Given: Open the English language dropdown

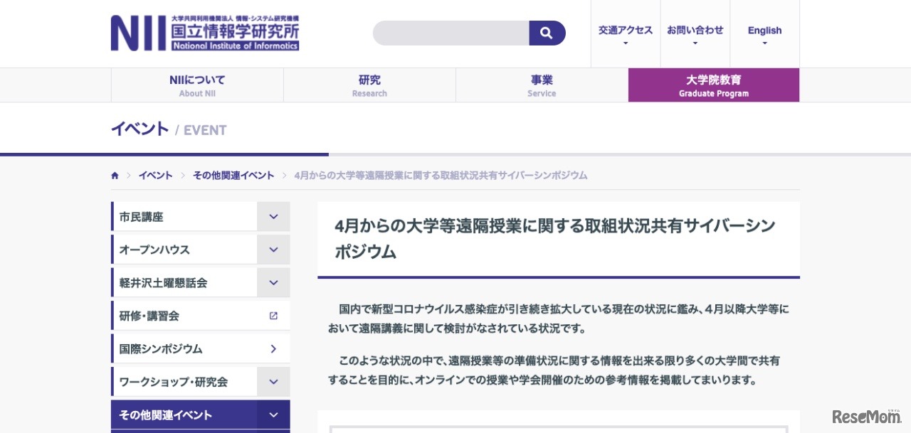Looking at the screenshot, I should (x=764, y=33).
